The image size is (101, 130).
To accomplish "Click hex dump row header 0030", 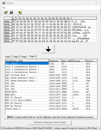I will 8,30.
